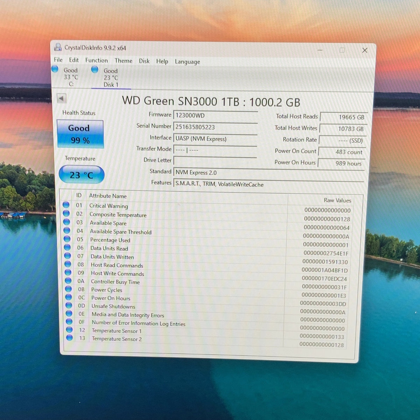Click the status icon for Critical Warning

point(66,205)
